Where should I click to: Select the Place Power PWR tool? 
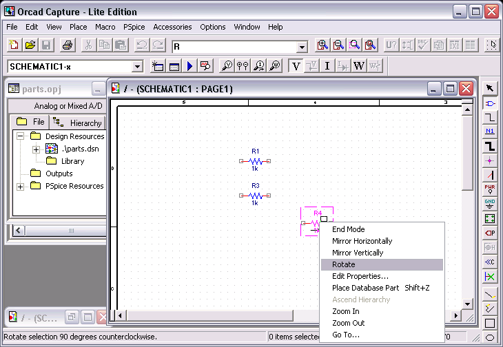pos(490,189)
